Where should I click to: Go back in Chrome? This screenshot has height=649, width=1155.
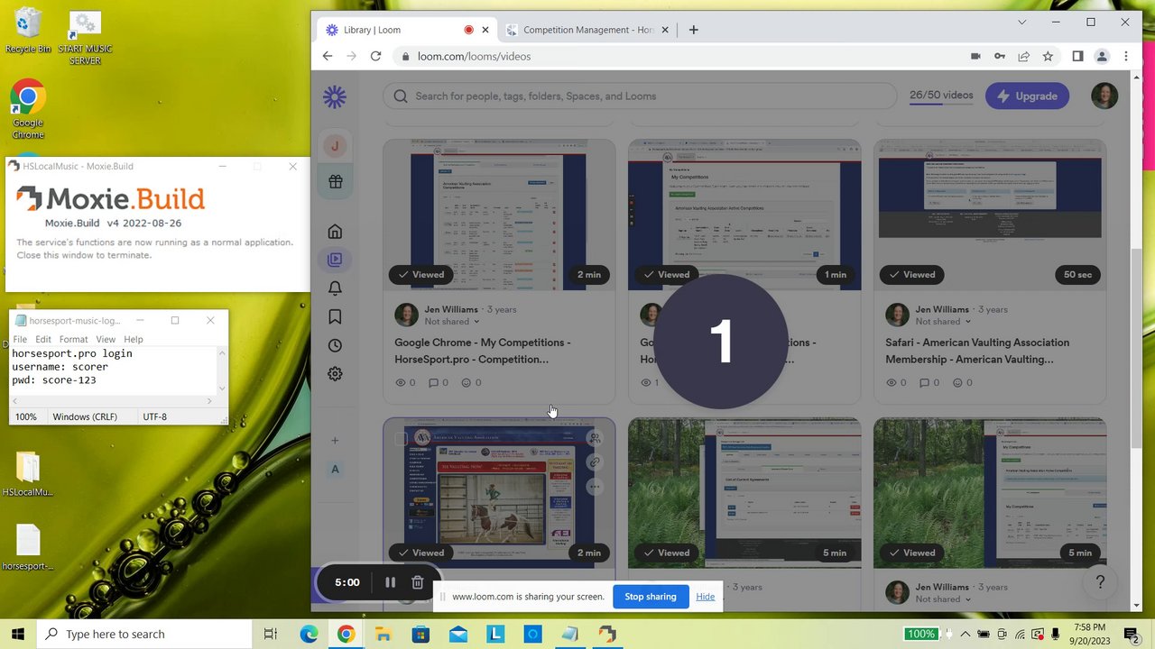(328, 56)
